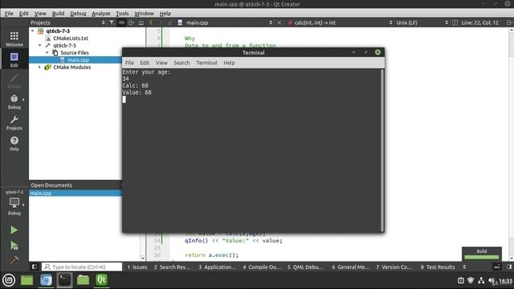The width and height of the screenshot is (514, 289).
Task: Click the Build progress bar
Action: tap(482, 257)
